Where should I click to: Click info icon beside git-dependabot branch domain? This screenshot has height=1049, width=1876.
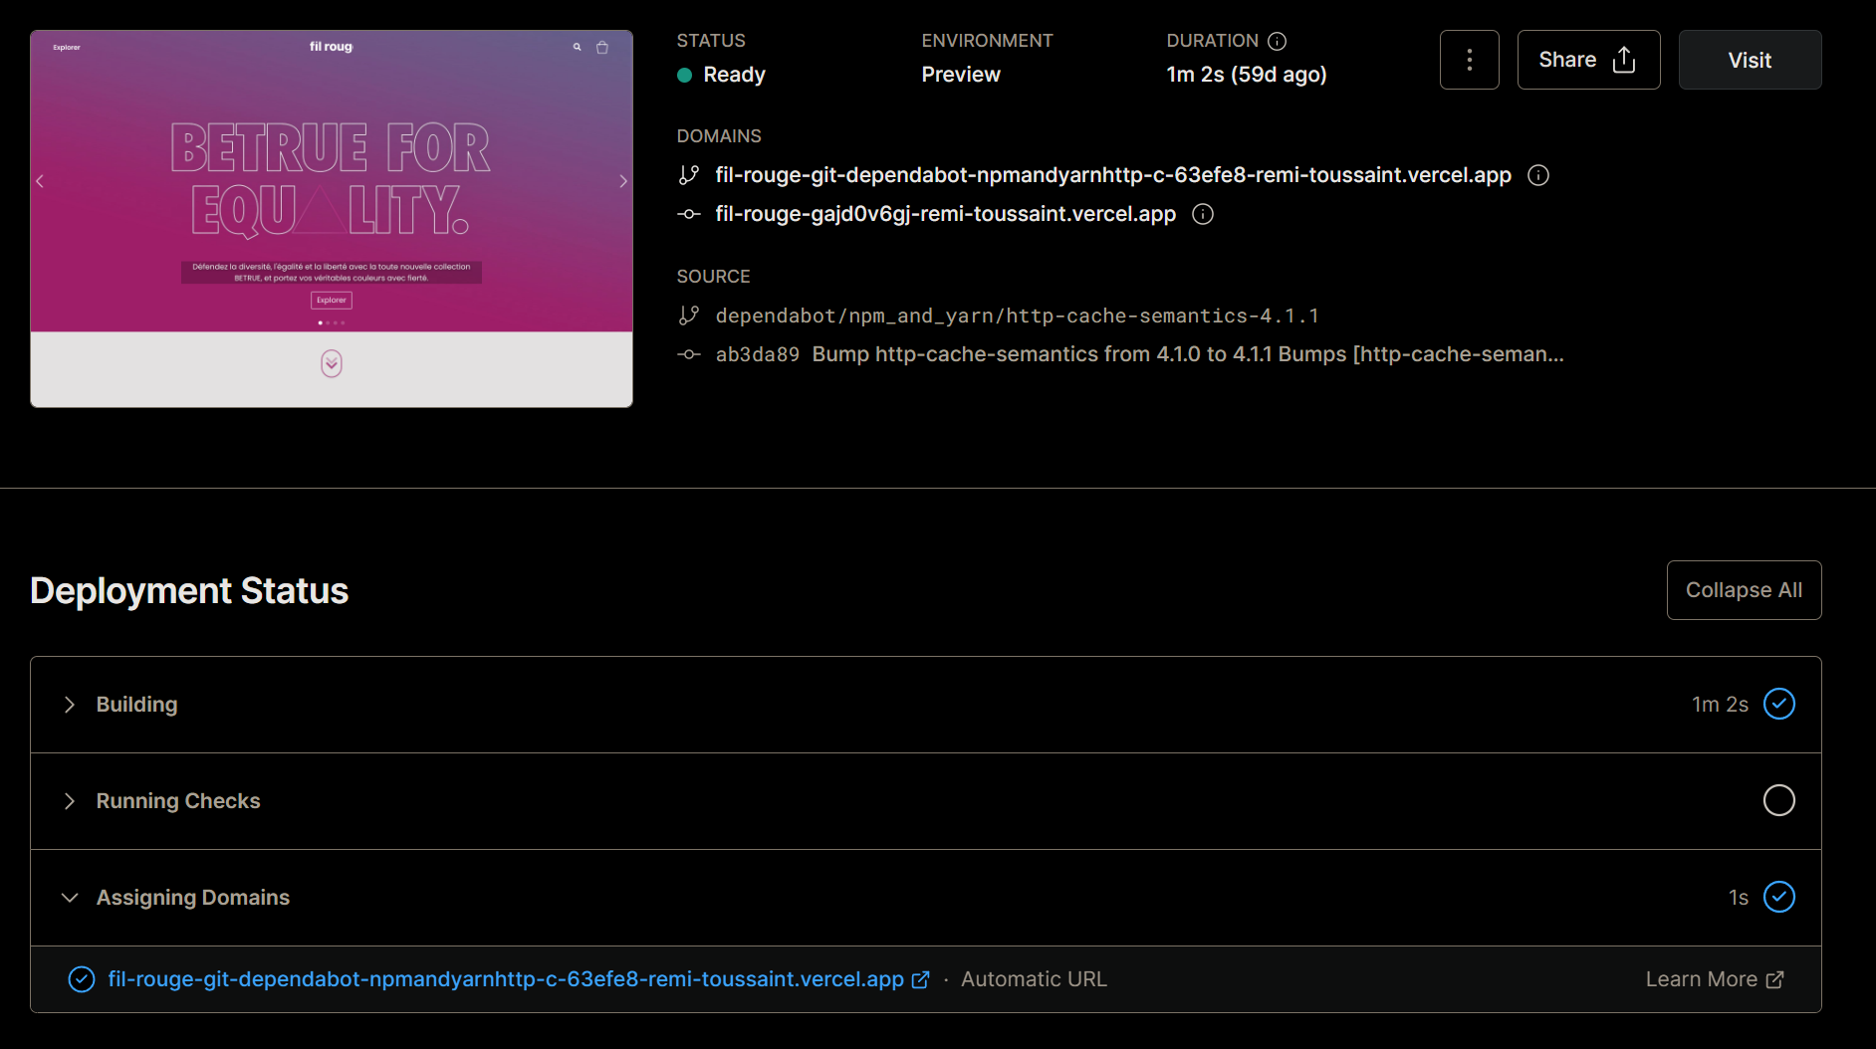[1538, 175]
